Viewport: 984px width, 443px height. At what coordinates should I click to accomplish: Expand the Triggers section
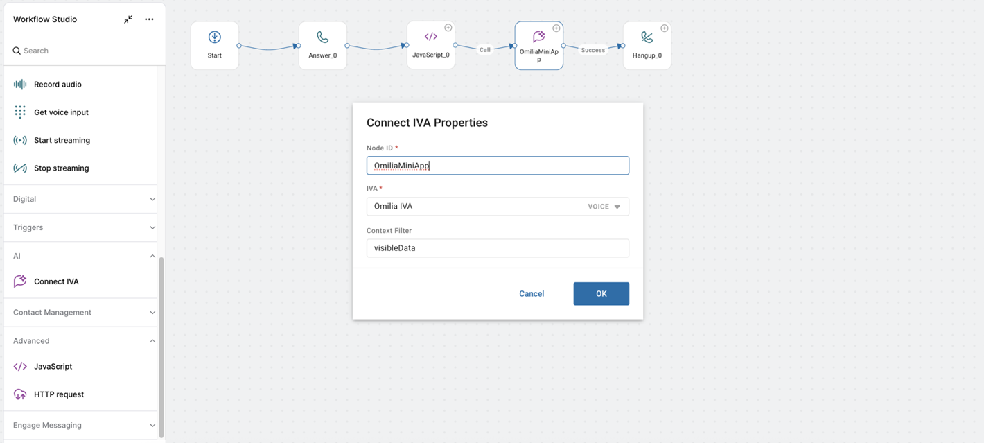click(83, 227)
